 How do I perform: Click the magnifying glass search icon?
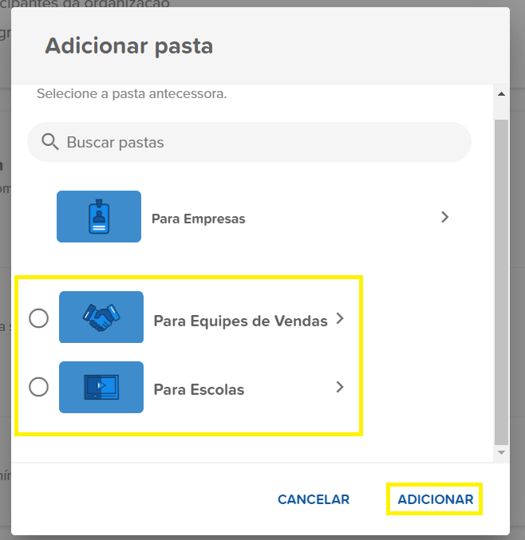pyautogui.click(x=50, y=142)
